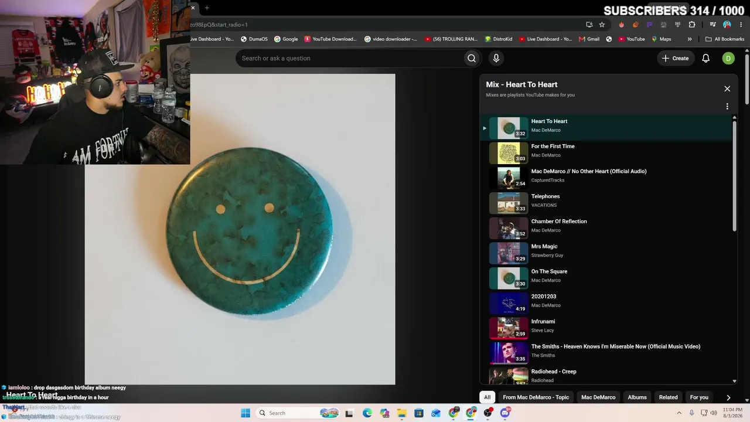The width and height of the screenshot is (750, 422).
Task: Open the Google bookmark
Action: pyautogui.click(x=286, y=39)
